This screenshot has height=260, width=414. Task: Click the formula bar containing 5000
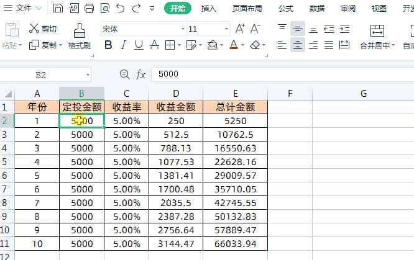(x=283, y=74)
